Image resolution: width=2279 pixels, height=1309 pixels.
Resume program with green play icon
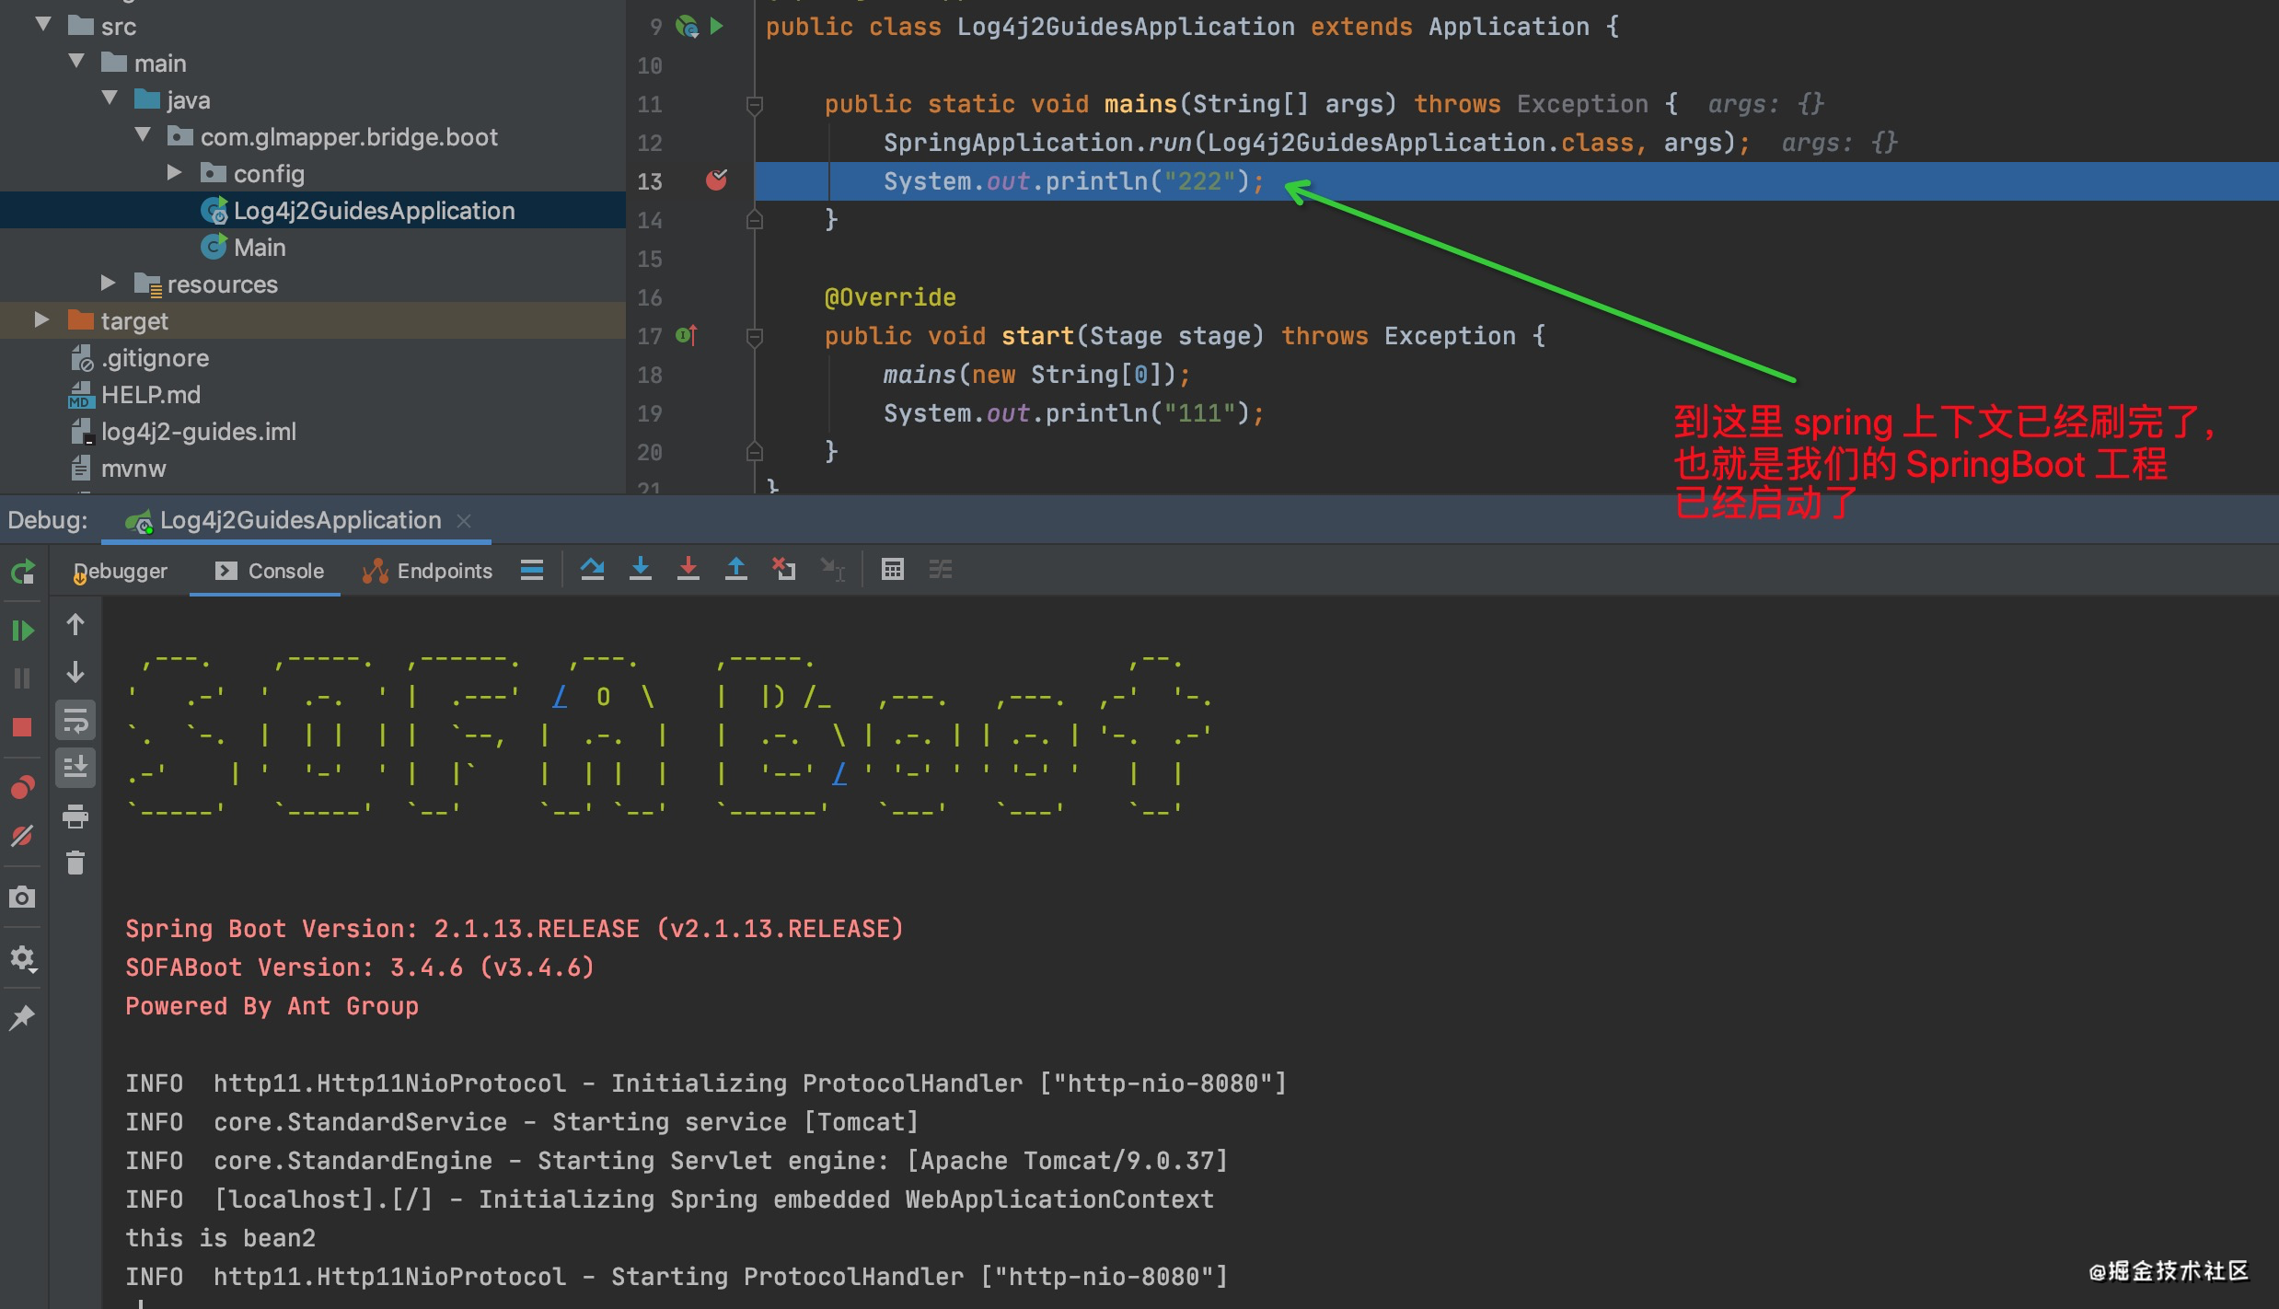pos(23,631)
